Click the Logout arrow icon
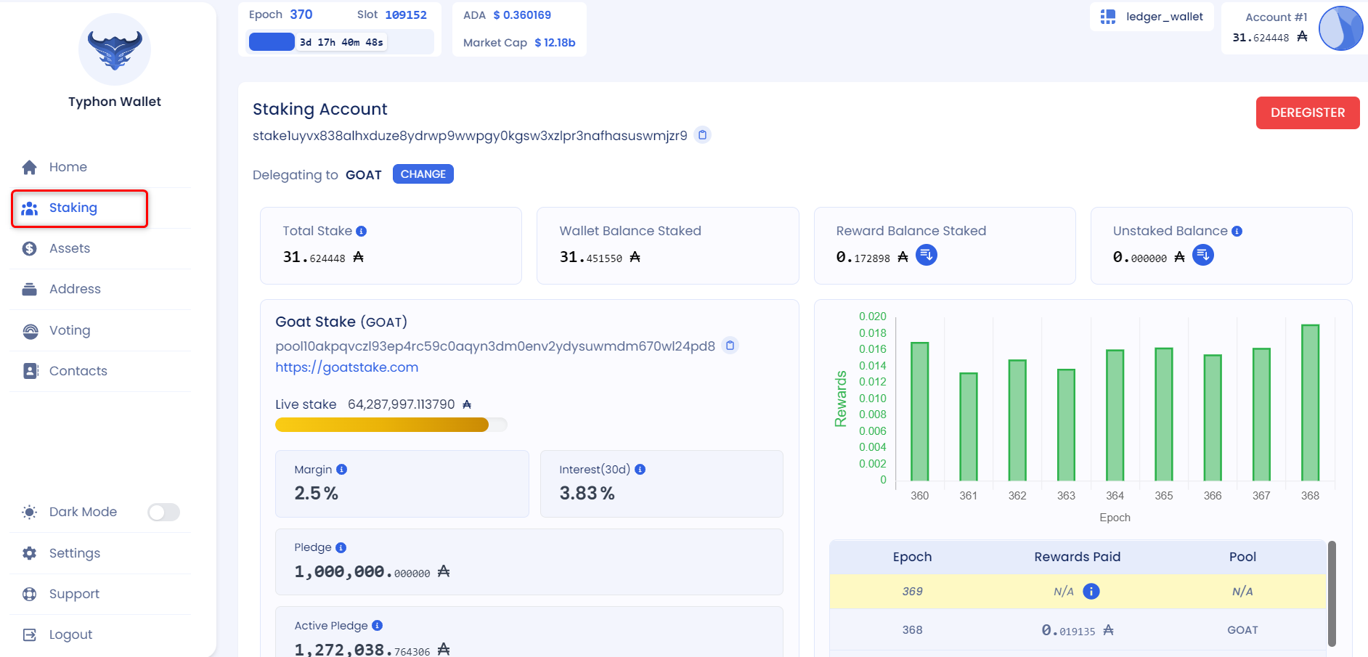The image size is (1368, 657). 29,634
